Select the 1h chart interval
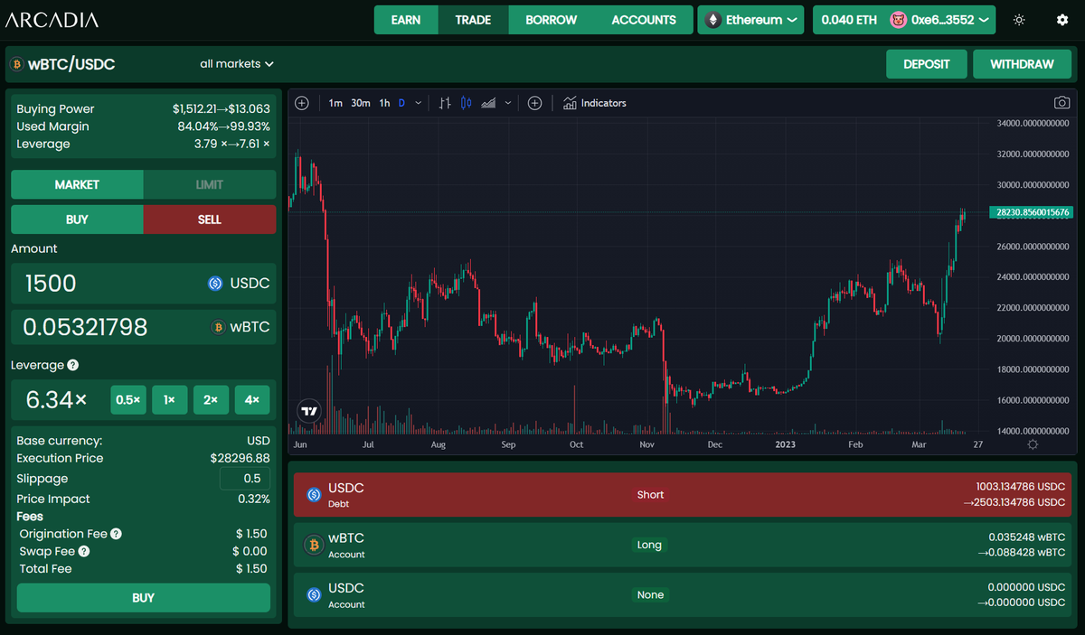Image resolution: width=1085 pixels, height=635 pixels. coord(384,103)
